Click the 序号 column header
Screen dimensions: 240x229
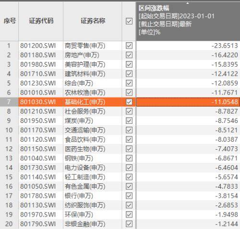click(10, 21)
